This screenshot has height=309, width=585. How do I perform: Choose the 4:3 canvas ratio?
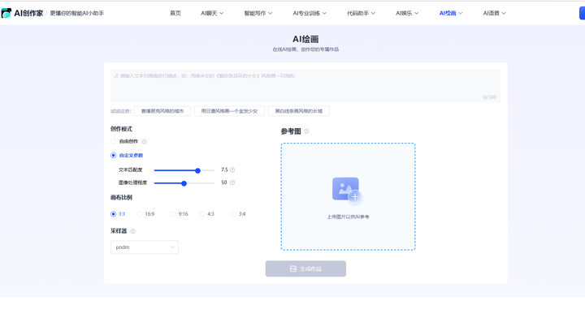(x=202, y=214)
